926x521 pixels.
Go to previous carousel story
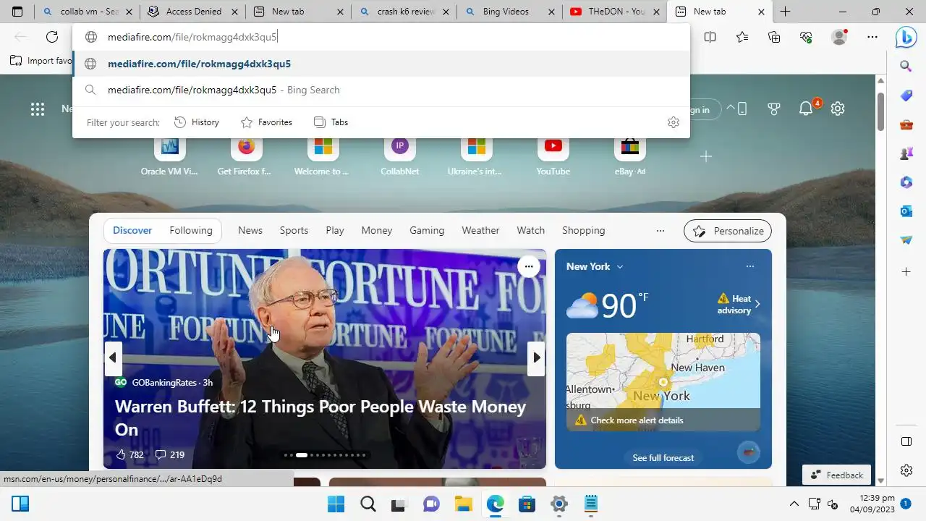(112, 357)
